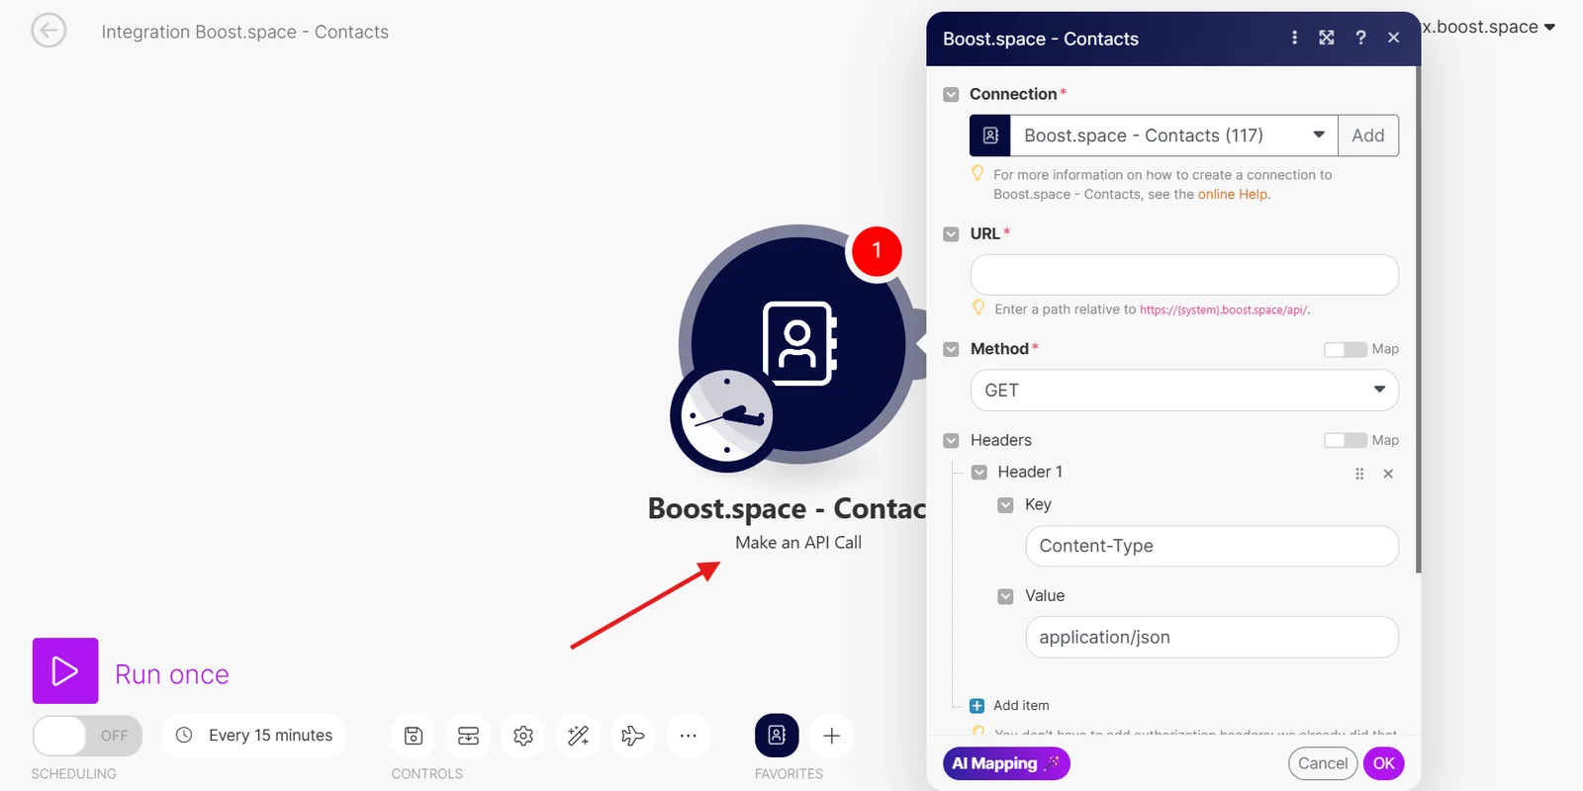Go back using the arrow icon
This screenshot has width=1583, height=791.
pos(48,31)
